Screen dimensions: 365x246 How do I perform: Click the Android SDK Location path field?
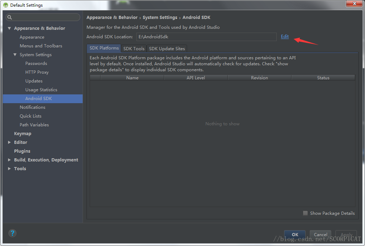pos(206,37)
